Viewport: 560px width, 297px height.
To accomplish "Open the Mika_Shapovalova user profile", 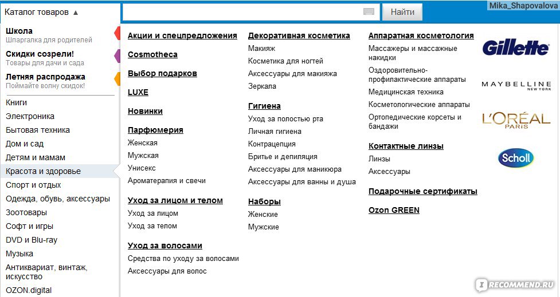I will (x=523, y=6).
